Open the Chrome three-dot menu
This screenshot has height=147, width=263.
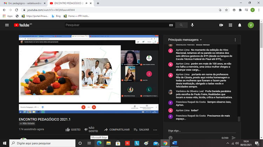[x=259, y=10]
